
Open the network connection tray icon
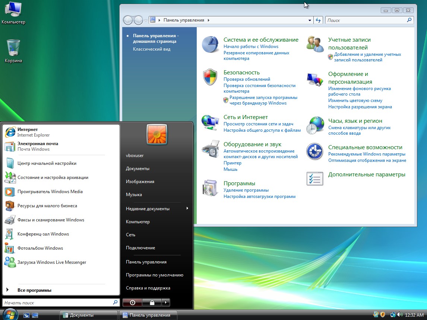tap(393, 314)
